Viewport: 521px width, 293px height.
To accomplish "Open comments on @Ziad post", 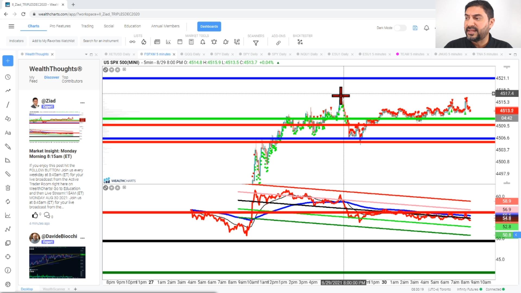I will 47,215.
